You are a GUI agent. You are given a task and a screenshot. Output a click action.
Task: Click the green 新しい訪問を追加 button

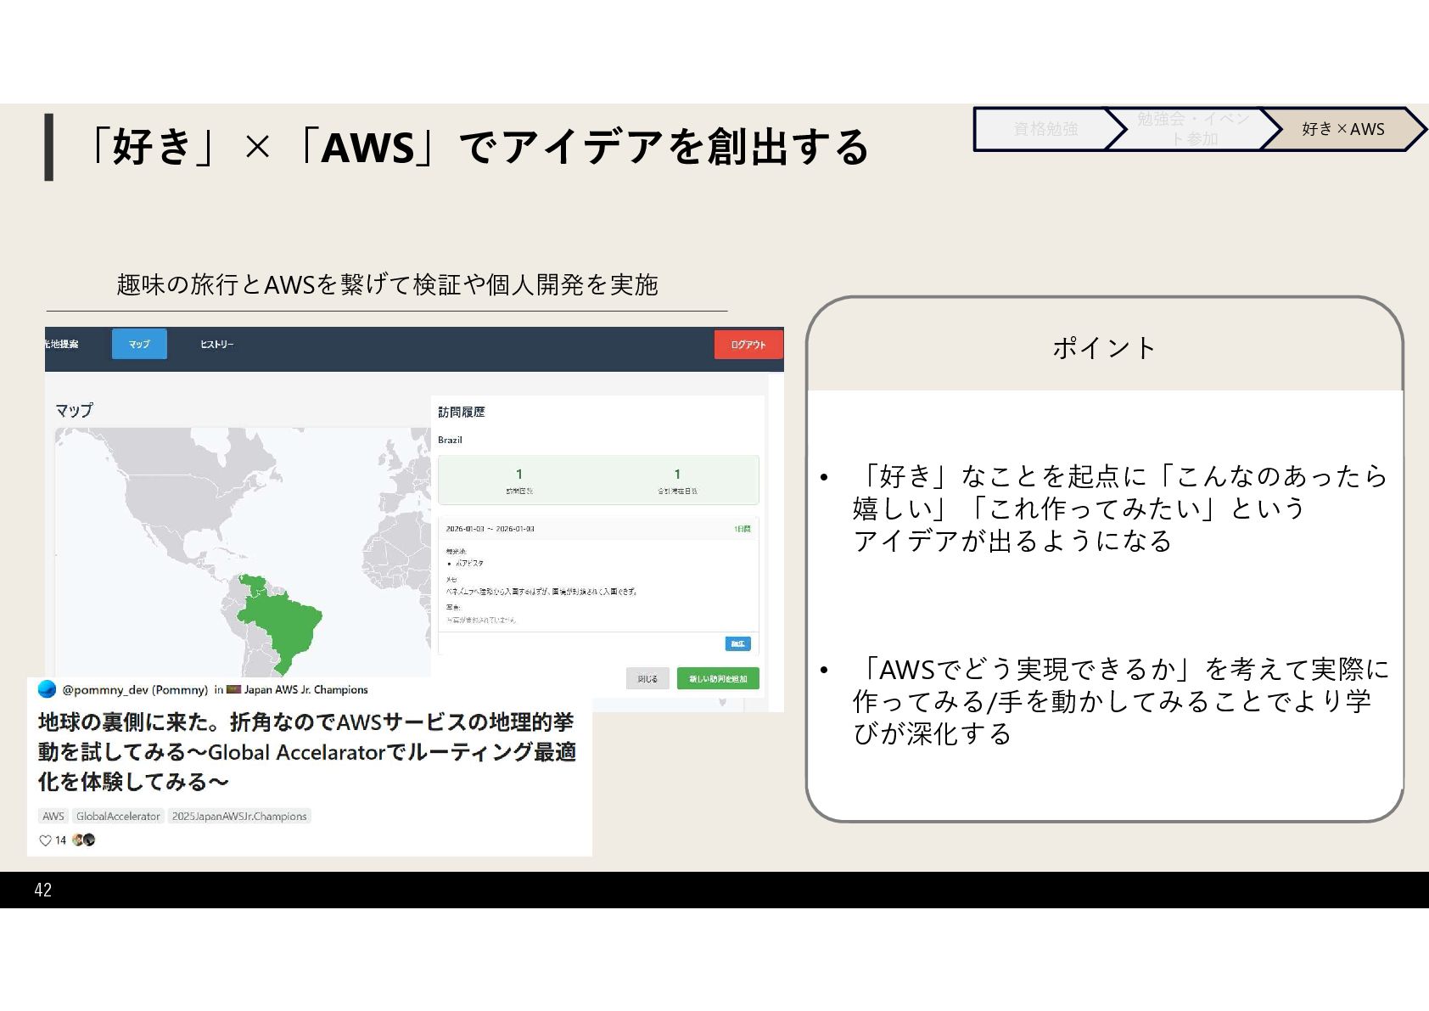(718, 678)
